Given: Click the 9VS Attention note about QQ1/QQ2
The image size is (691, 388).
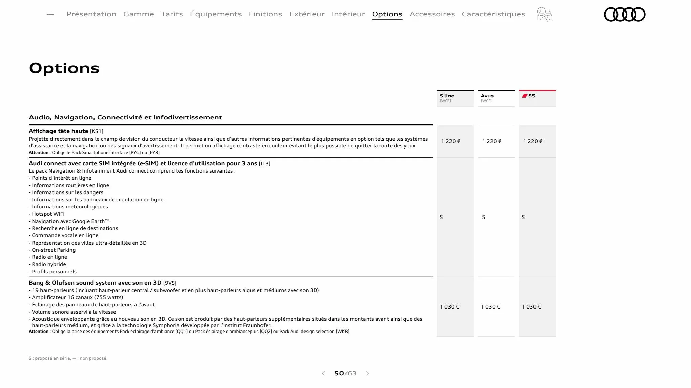Looking at the screenshot, I should click(189, 332).
